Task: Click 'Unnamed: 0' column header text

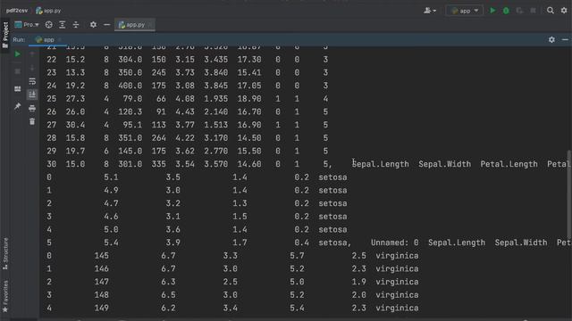Action: pyautogui.click(x=395, y=243)
